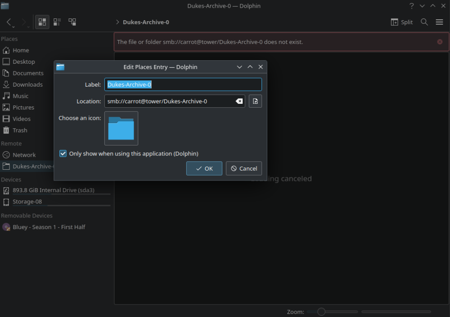Screen dimensions: 450x317
Task: Click the Videos film icon
Action: [x=6, y=119]
